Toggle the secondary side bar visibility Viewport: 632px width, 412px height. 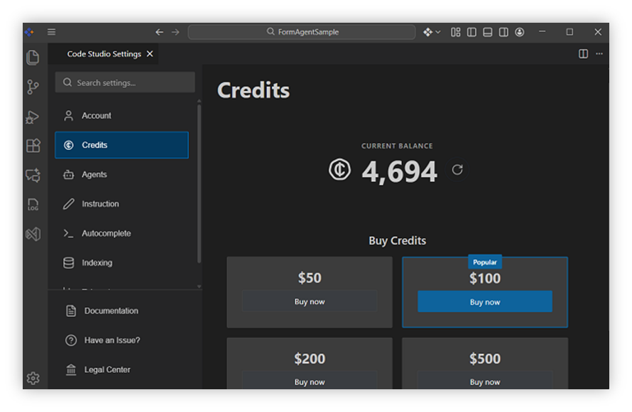[503, 32]
